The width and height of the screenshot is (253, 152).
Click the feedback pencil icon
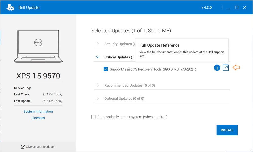pyautogui.click(x=23, y=147)
